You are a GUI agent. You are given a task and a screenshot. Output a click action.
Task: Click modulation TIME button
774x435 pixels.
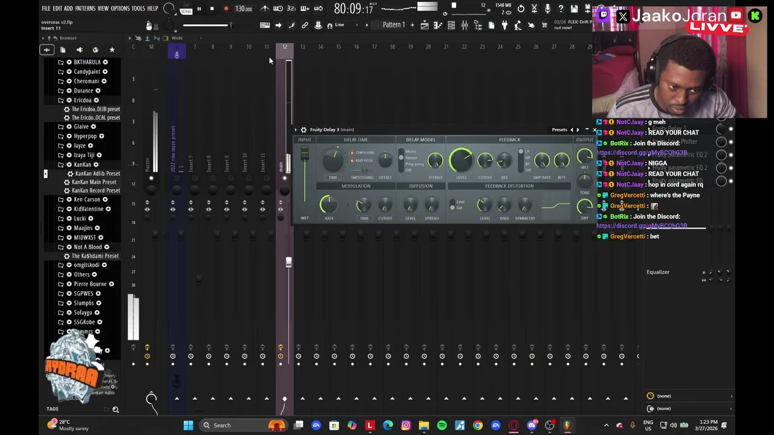[364, 218]
